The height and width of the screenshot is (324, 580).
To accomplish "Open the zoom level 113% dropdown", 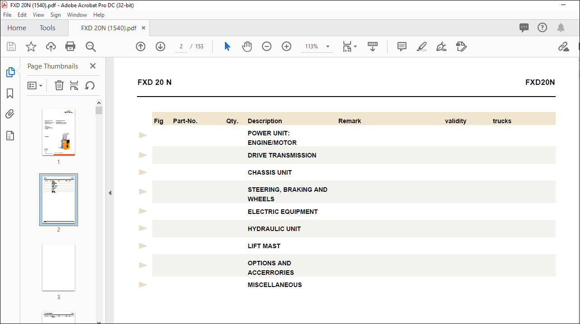I will coord(328,46).
